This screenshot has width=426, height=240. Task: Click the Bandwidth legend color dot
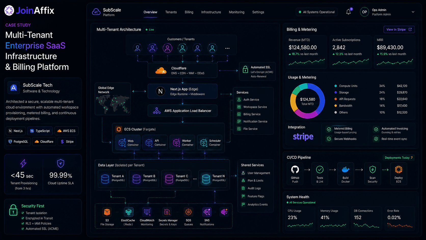click(336, 106)
